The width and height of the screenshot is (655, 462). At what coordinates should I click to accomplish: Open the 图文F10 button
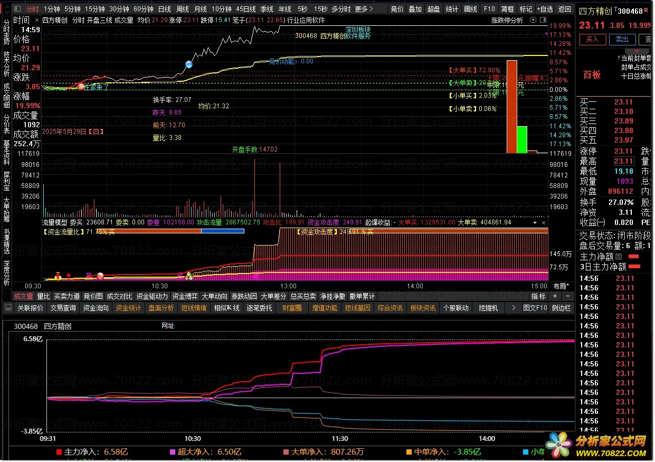click(x=535, y=308)
